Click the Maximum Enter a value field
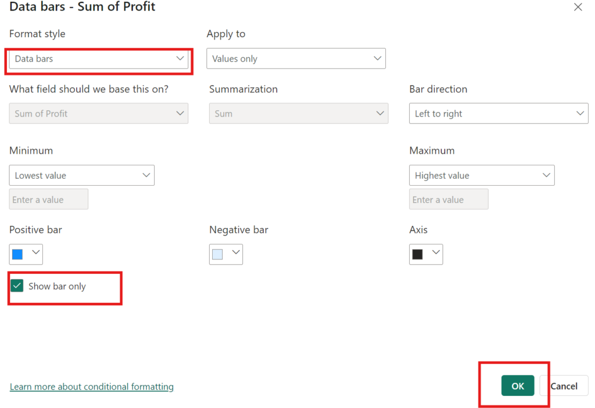The image size is (595, 408). coord(449,200)
